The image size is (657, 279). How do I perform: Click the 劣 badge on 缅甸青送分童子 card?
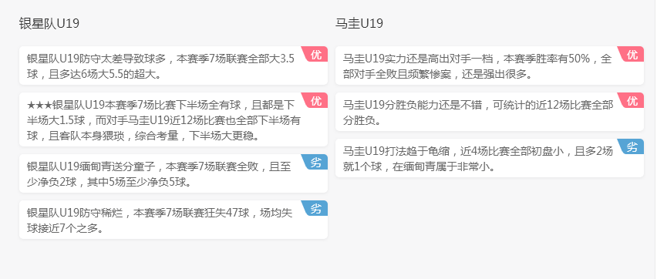[x=315, y=162]
